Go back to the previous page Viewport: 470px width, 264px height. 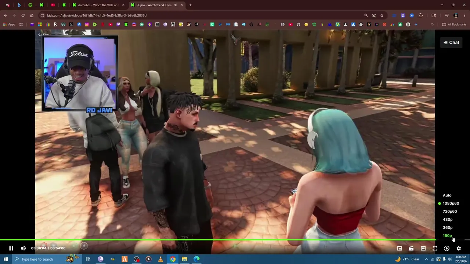click(5, 15)
